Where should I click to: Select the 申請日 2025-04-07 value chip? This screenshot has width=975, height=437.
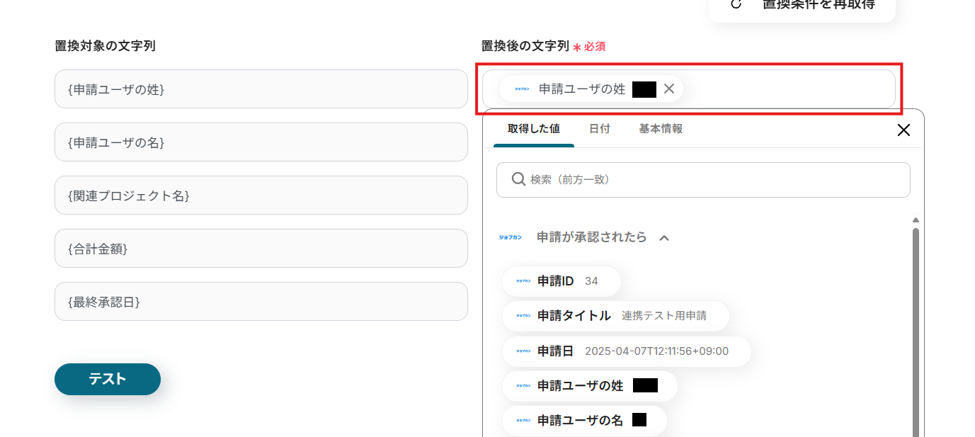click(x=627, y=351)
